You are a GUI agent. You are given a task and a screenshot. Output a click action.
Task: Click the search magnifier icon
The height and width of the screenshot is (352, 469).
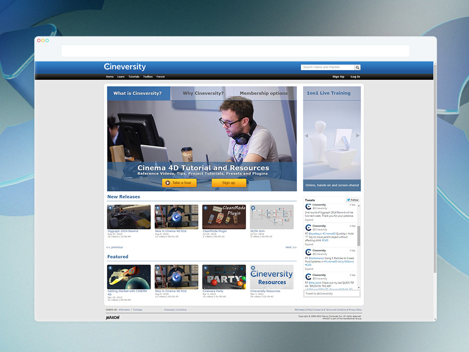[x=357, y=67]
